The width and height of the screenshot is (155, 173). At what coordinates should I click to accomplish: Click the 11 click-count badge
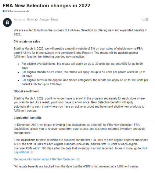(x=78, y=159)
